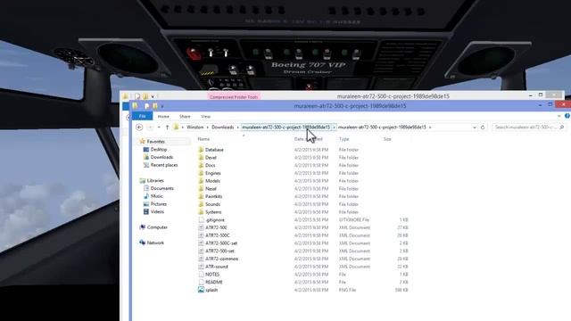Click the ATR72-500 XML file icon

click(x=201, y=227)
